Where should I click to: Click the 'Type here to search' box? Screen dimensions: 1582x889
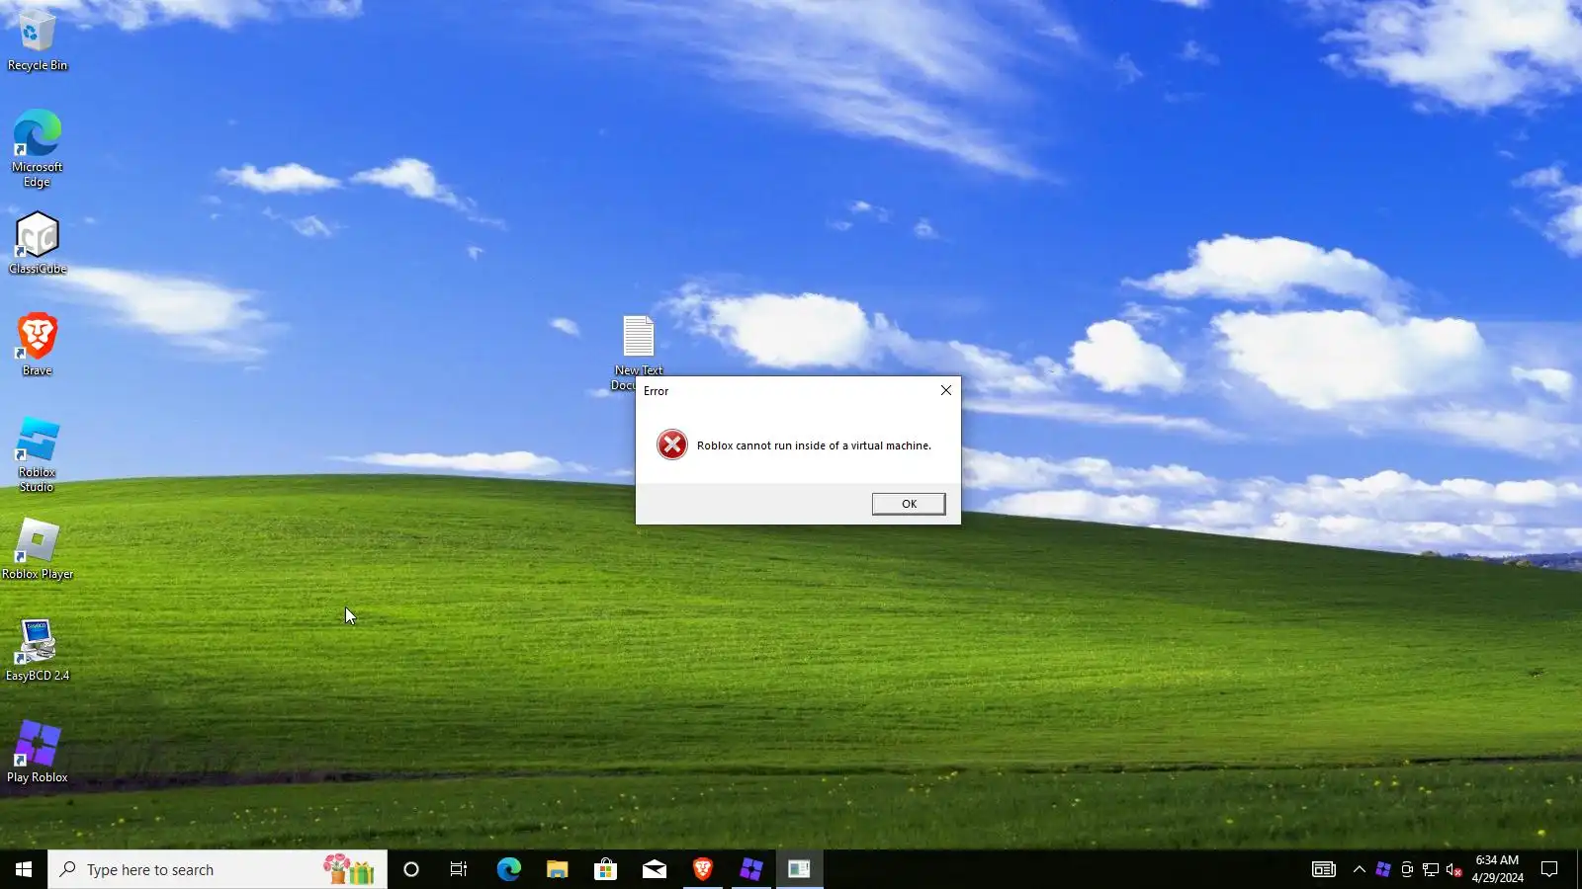coord(218,869)
